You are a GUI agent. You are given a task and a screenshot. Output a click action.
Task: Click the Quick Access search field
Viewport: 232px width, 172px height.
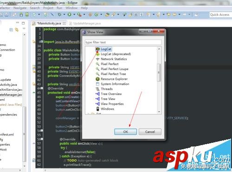point(221,15)
